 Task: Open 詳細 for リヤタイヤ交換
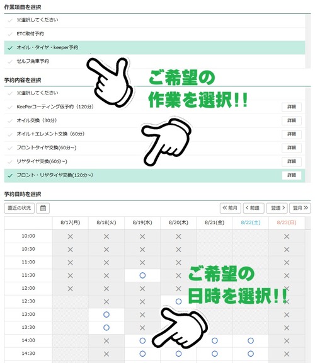(292, 161)
